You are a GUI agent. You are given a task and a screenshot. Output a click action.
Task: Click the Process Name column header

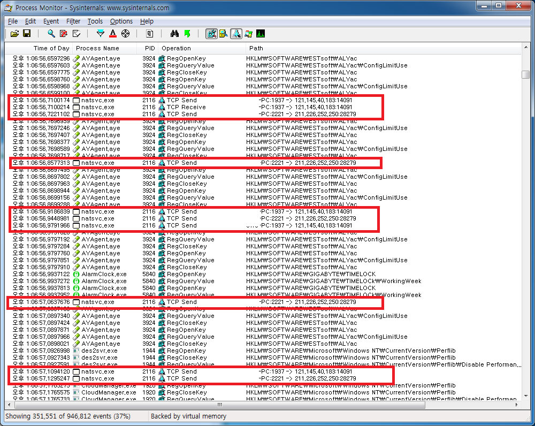coord(104,48)
